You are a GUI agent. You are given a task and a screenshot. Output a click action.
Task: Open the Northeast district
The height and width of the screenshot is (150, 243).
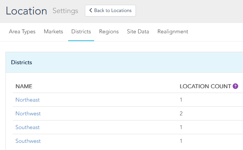[x=27, y=100]
